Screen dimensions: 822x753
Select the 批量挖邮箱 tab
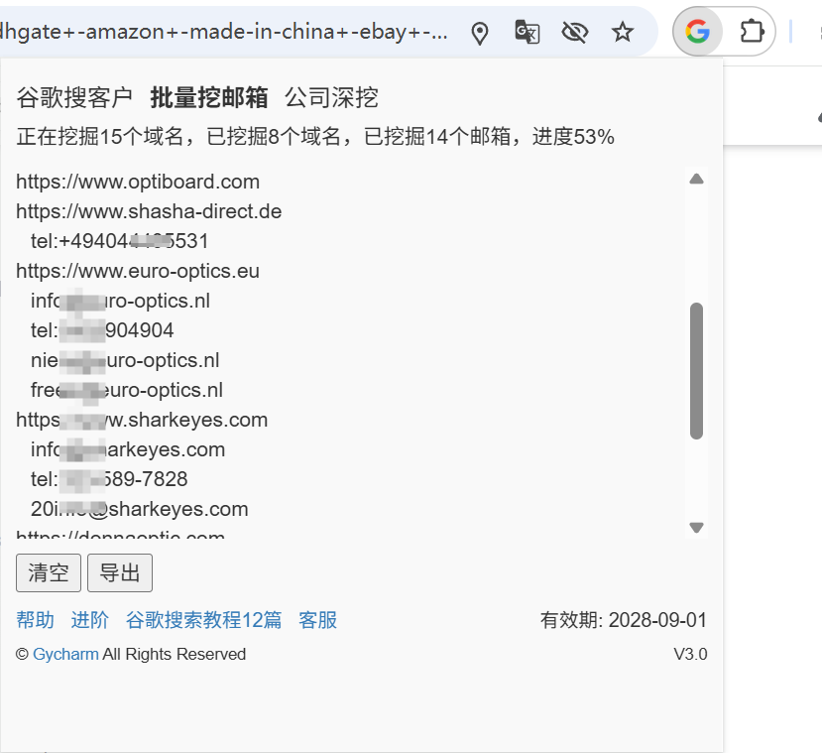coord(209,97)
